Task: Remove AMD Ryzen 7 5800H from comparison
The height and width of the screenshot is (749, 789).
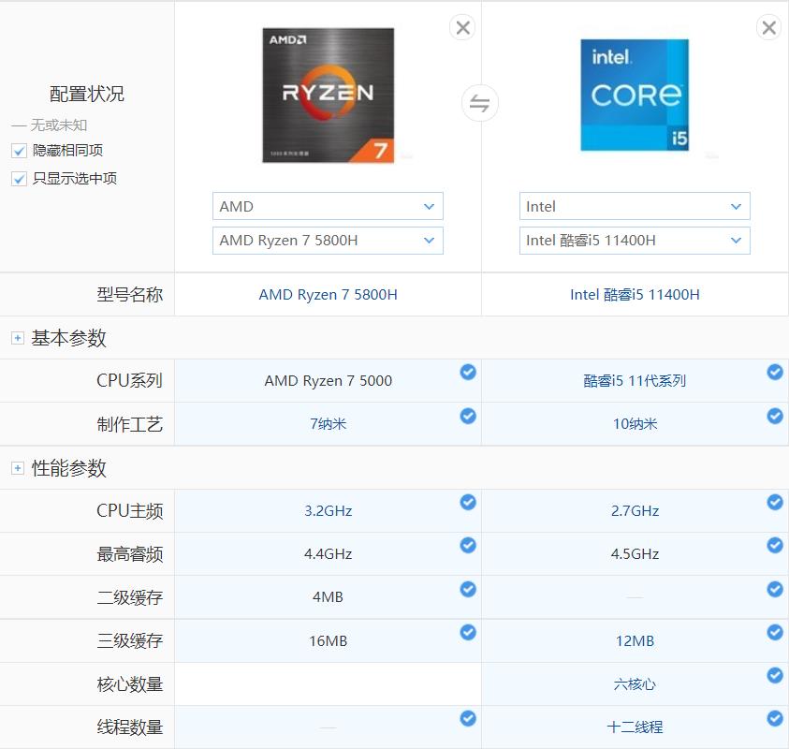Action: [x=461, y=27]
